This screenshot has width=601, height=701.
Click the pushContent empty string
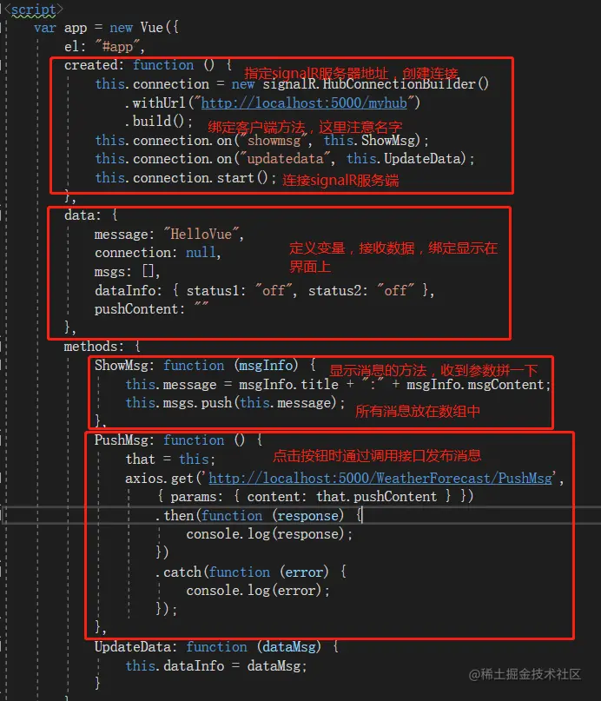[201, 308]
